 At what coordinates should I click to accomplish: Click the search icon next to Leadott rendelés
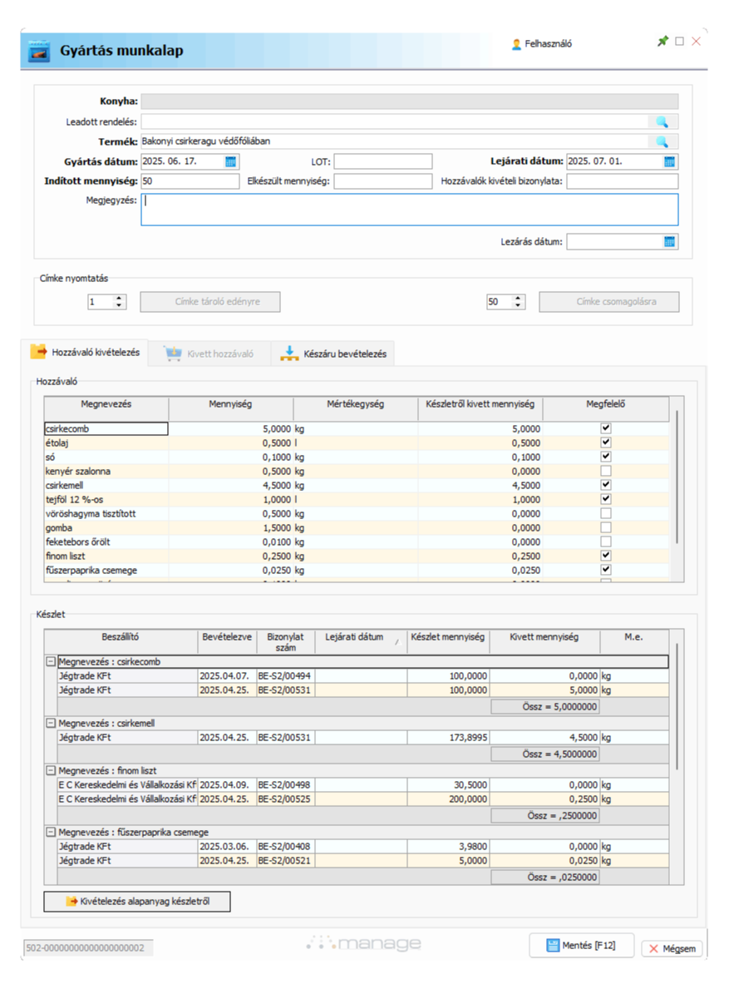click(662, 122)
